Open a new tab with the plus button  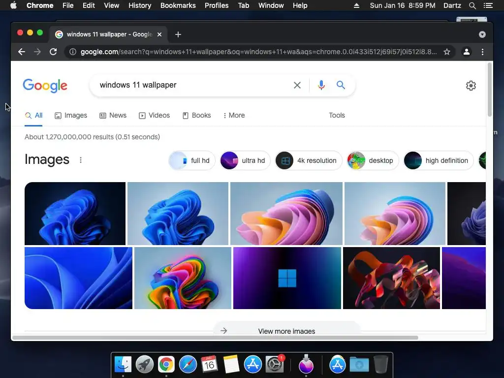pyautogui.click(x=178, y=34)
